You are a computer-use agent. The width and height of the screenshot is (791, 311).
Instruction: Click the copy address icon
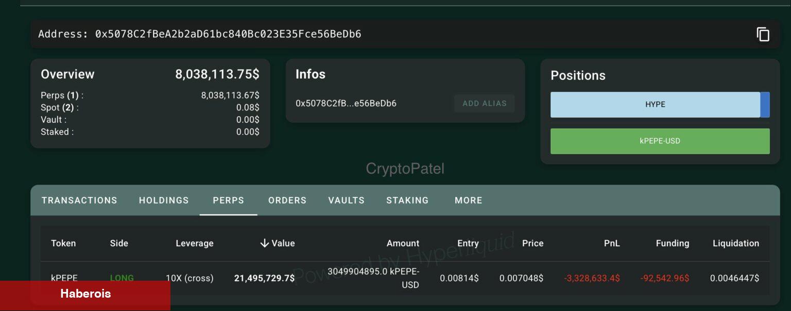pos(763,34)
